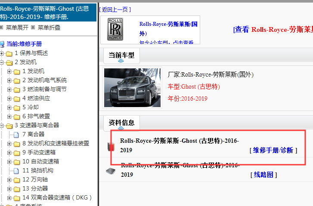This screenshot has height=206, width=313.
Task: Collapse the 3 变速器与离合器 node
Action: (x=2, y=126)
